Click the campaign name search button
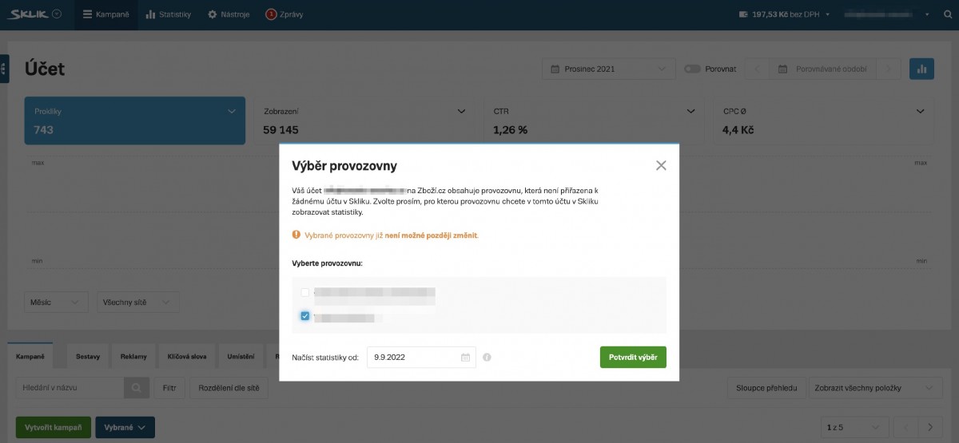This screenshot has height=443, width=959. click(136, 388)
